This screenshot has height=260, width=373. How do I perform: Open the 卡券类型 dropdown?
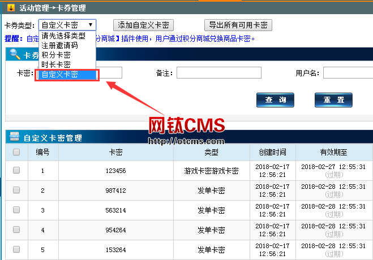(67, 25)
